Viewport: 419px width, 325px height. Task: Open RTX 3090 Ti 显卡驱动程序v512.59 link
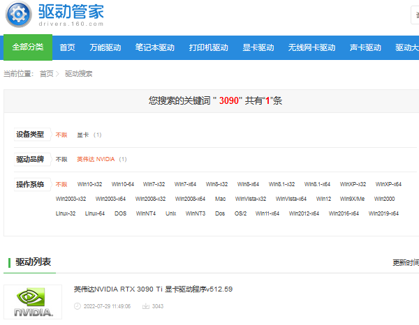(x=153, y=289)
